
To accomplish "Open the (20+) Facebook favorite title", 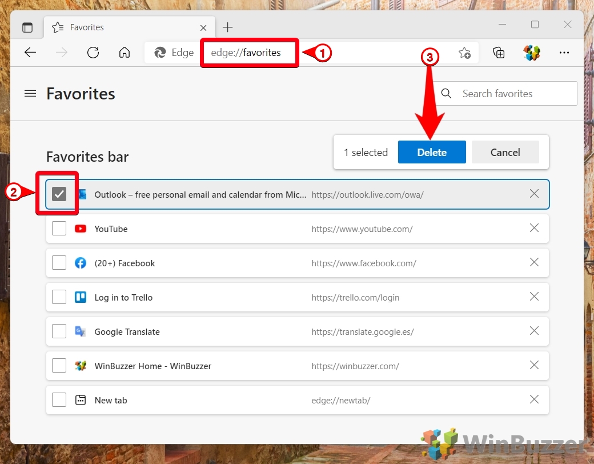I will pos(125,263).
